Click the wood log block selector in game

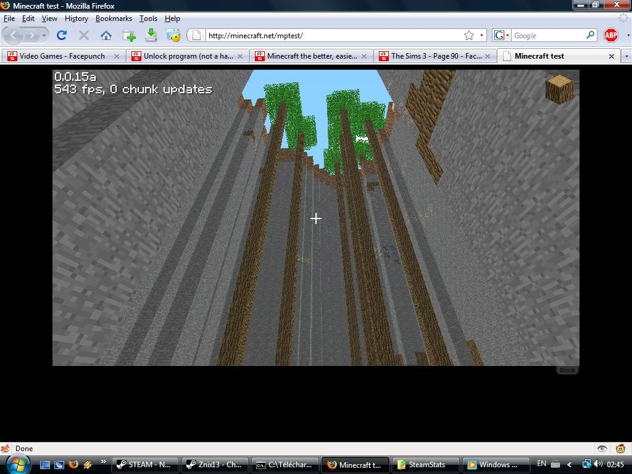click(559, 89)
